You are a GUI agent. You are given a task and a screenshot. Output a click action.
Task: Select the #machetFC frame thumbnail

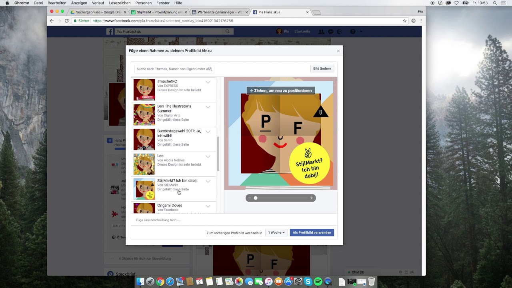point(144,90)
